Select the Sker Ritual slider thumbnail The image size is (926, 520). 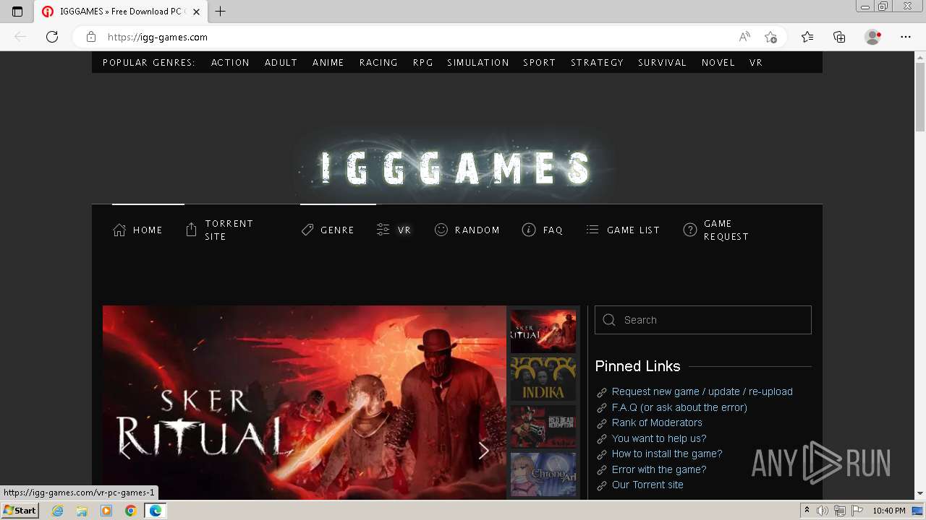tap(543, 331)
